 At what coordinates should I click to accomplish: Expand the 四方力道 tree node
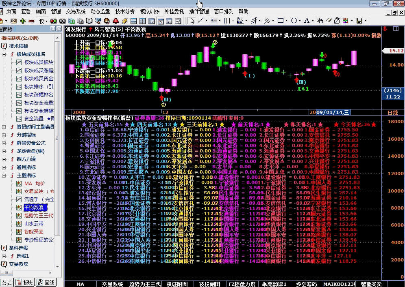4,159
